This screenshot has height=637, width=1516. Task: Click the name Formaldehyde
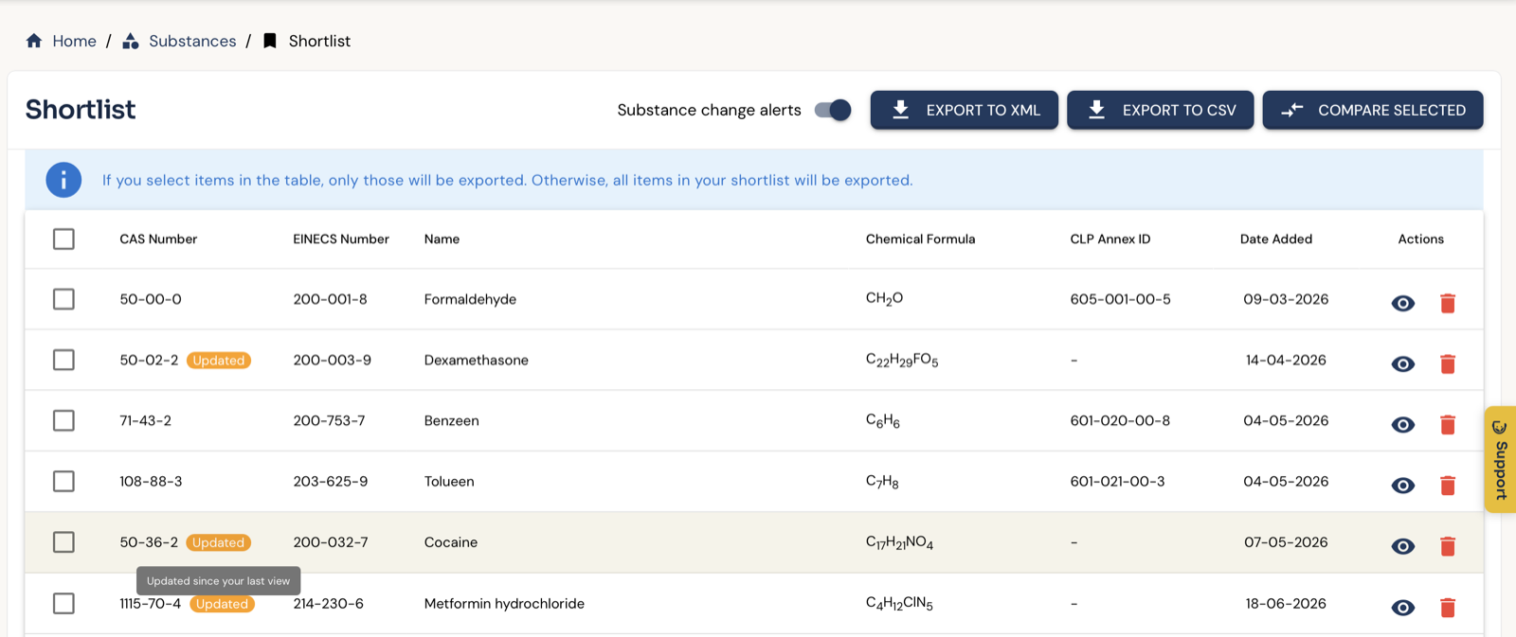pyautogui.click(x=470, y=299)
